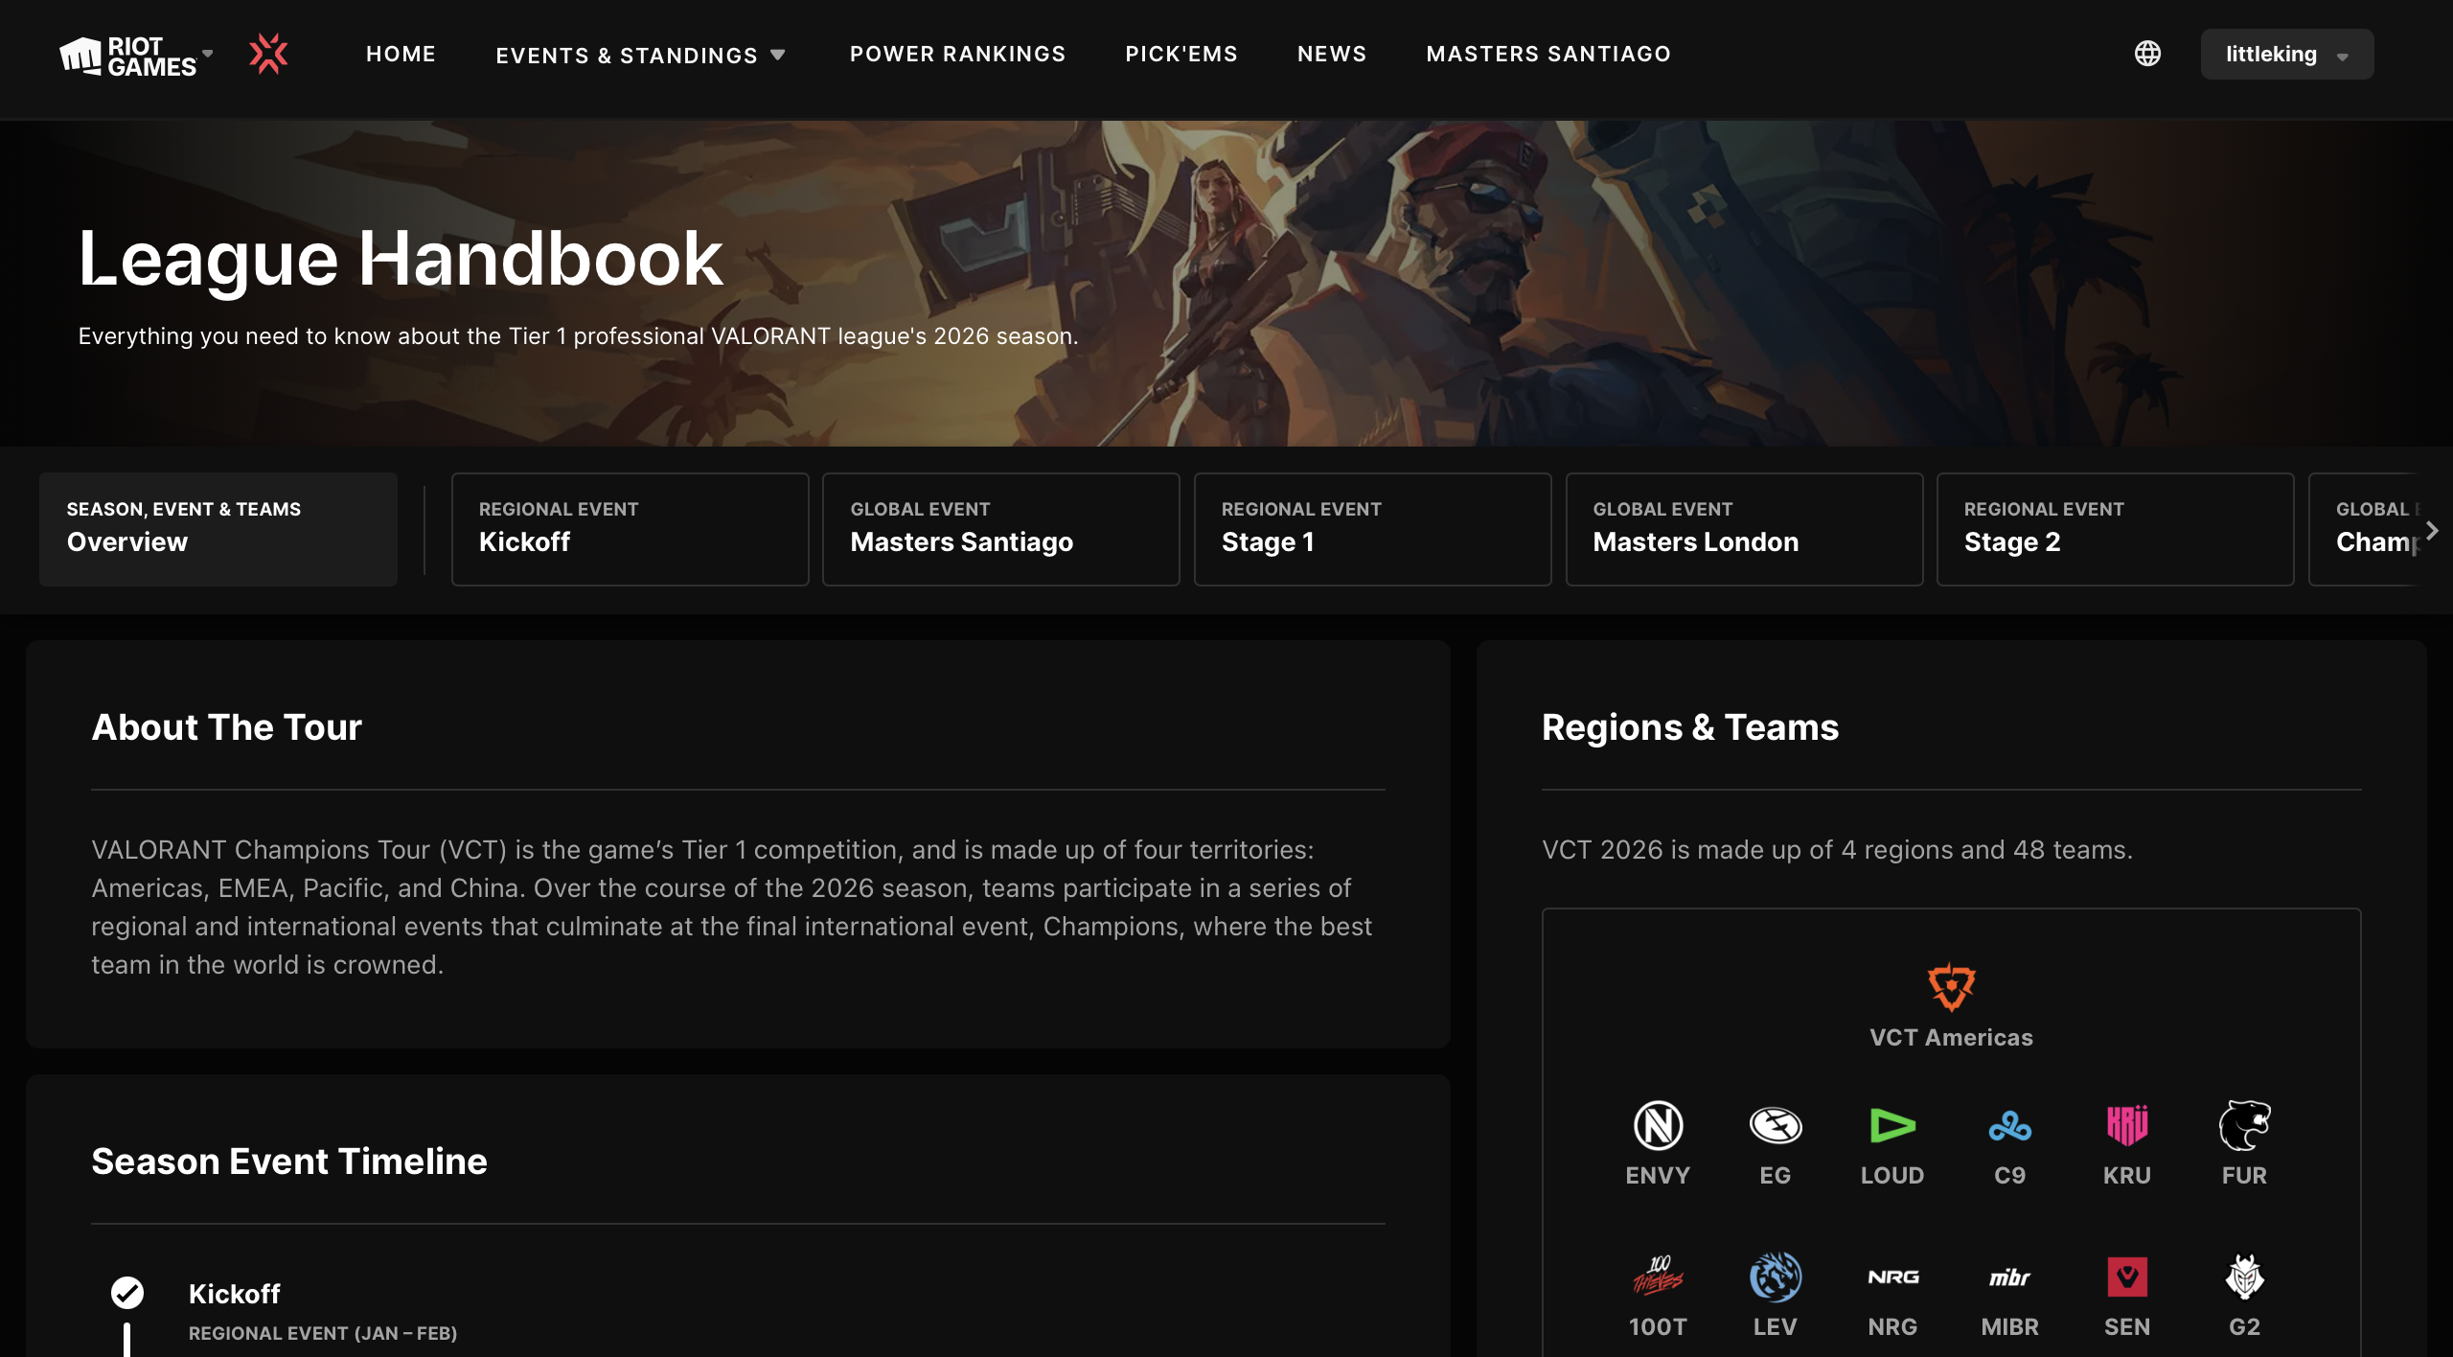Image resolution: width=2453 pixels, height=1357 pixels.
Task: Open the KRU team icon
Action: pos(2126,1125)
